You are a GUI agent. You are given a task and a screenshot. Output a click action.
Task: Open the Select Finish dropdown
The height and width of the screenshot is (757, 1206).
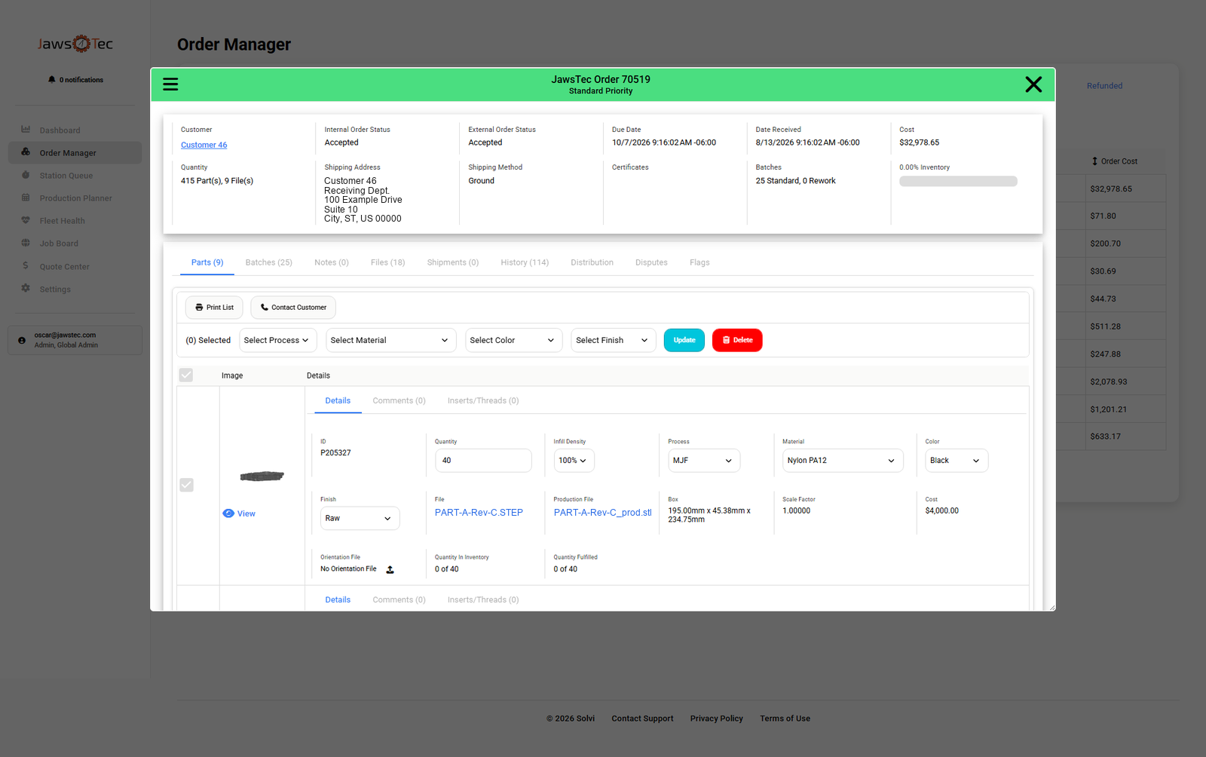(614, 340)
